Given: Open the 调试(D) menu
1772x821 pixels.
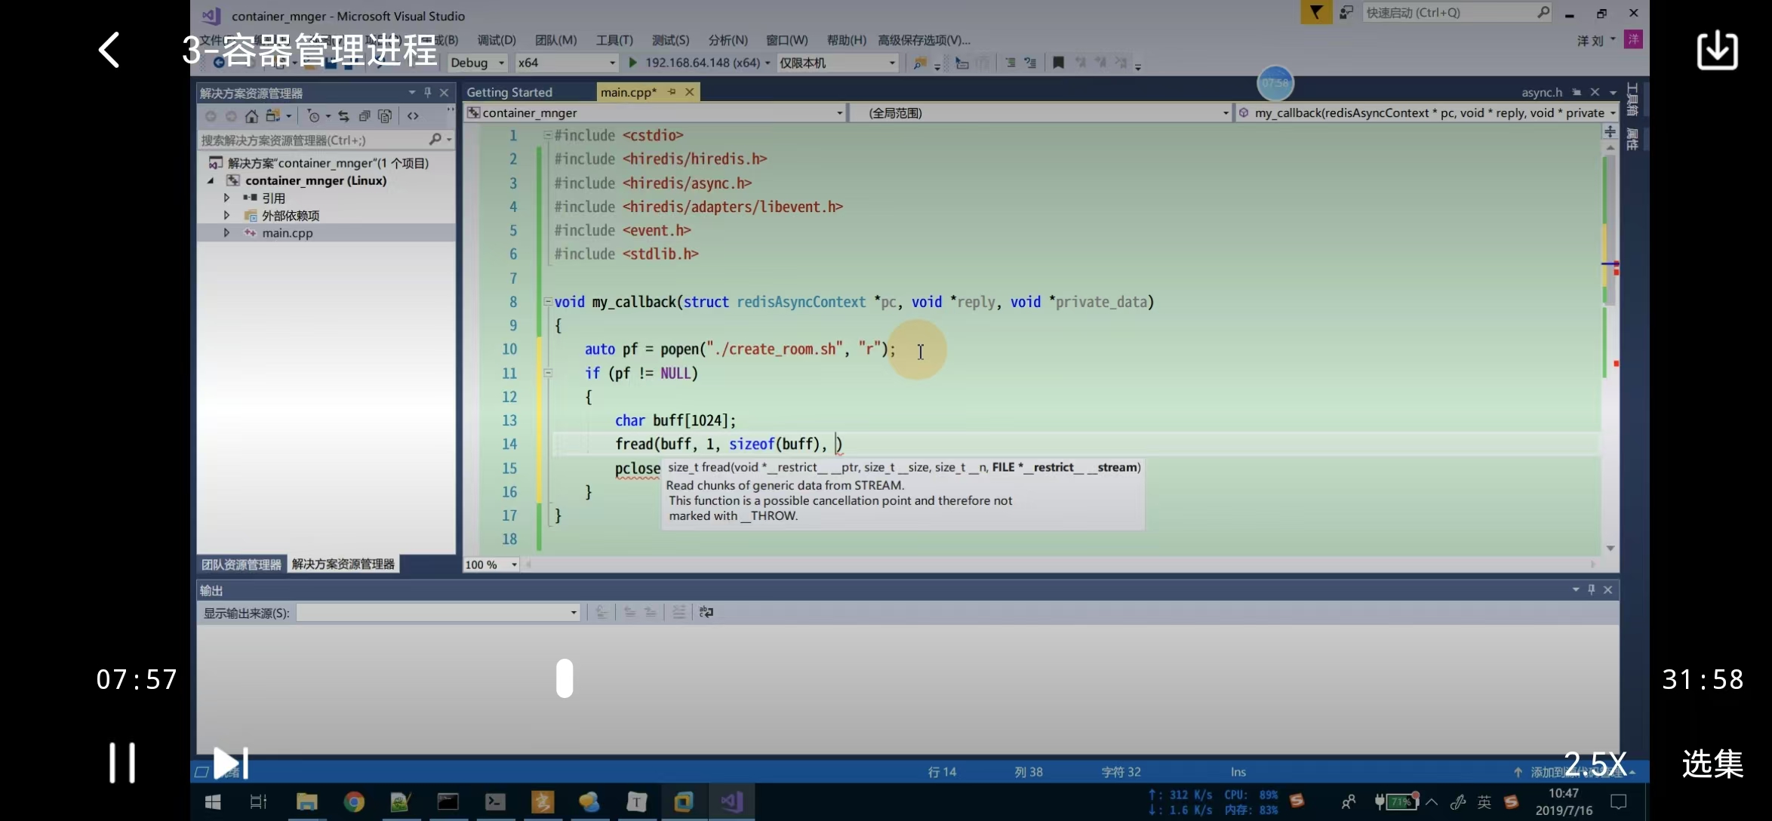Looking at the screenshot, I should click(x=497, y=40).
